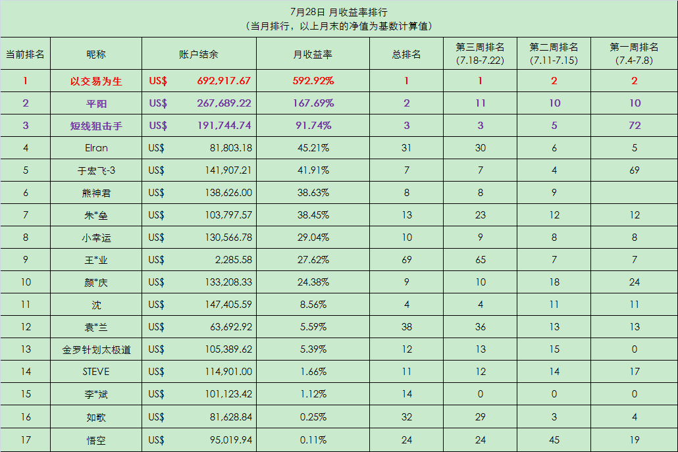
Task: Click monthly return "41.91%"
Action: pos(313,170)
